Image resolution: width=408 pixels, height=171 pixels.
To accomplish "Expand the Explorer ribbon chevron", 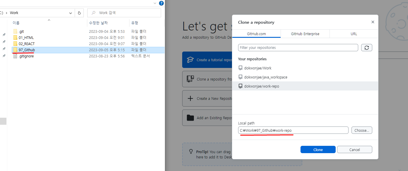I will pyautogui.click(x=155, y=3).
